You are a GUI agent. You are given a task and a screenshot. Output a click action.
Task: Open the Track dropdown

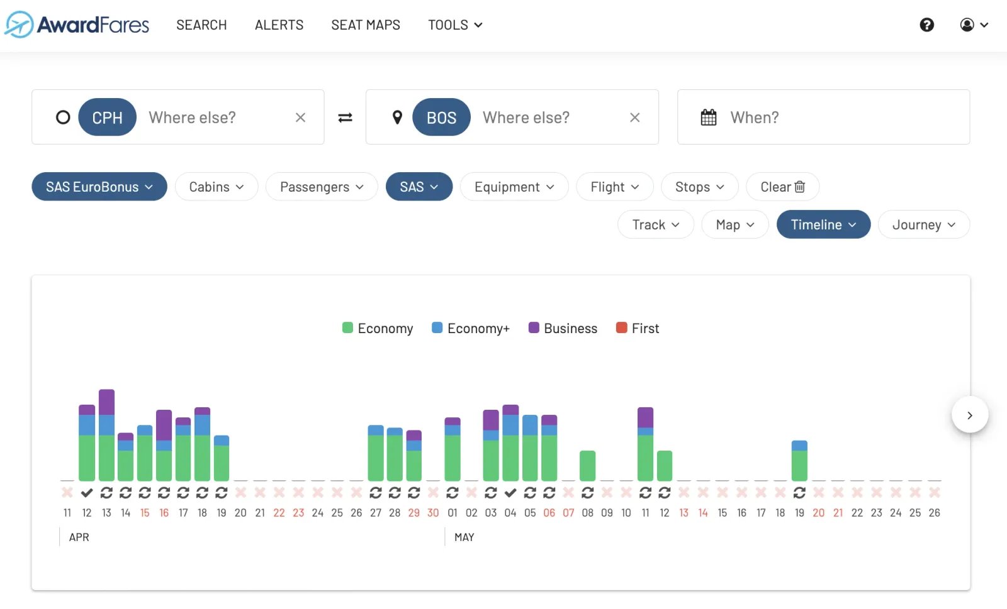pos(656,224)
